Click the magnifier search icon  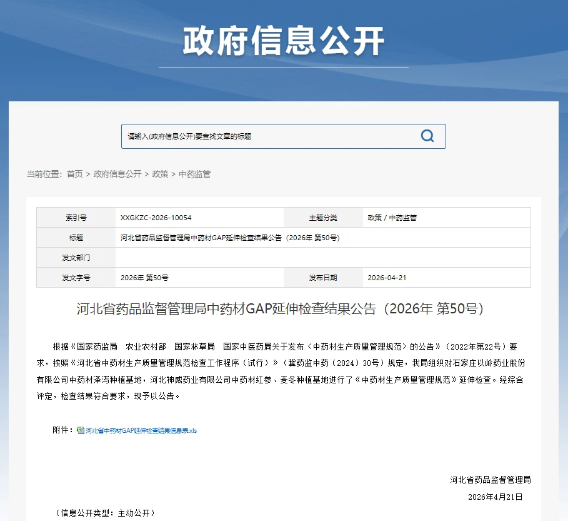coord(427,136)
